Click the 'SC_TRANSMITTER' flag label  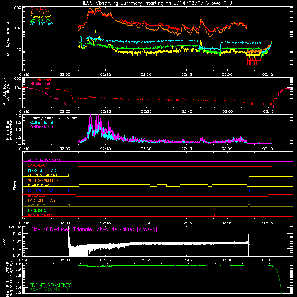[43, 180]
